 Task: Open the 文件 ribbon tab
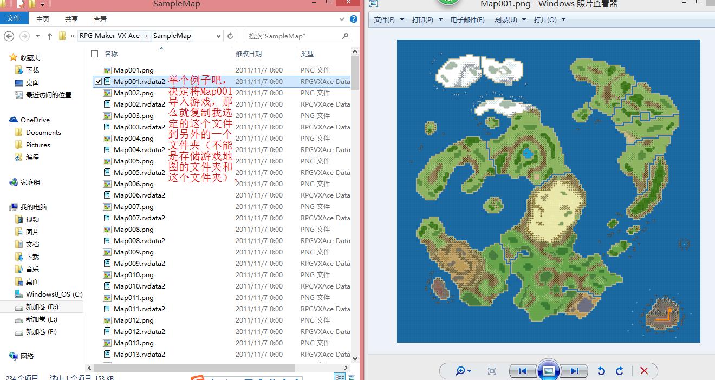14,18
